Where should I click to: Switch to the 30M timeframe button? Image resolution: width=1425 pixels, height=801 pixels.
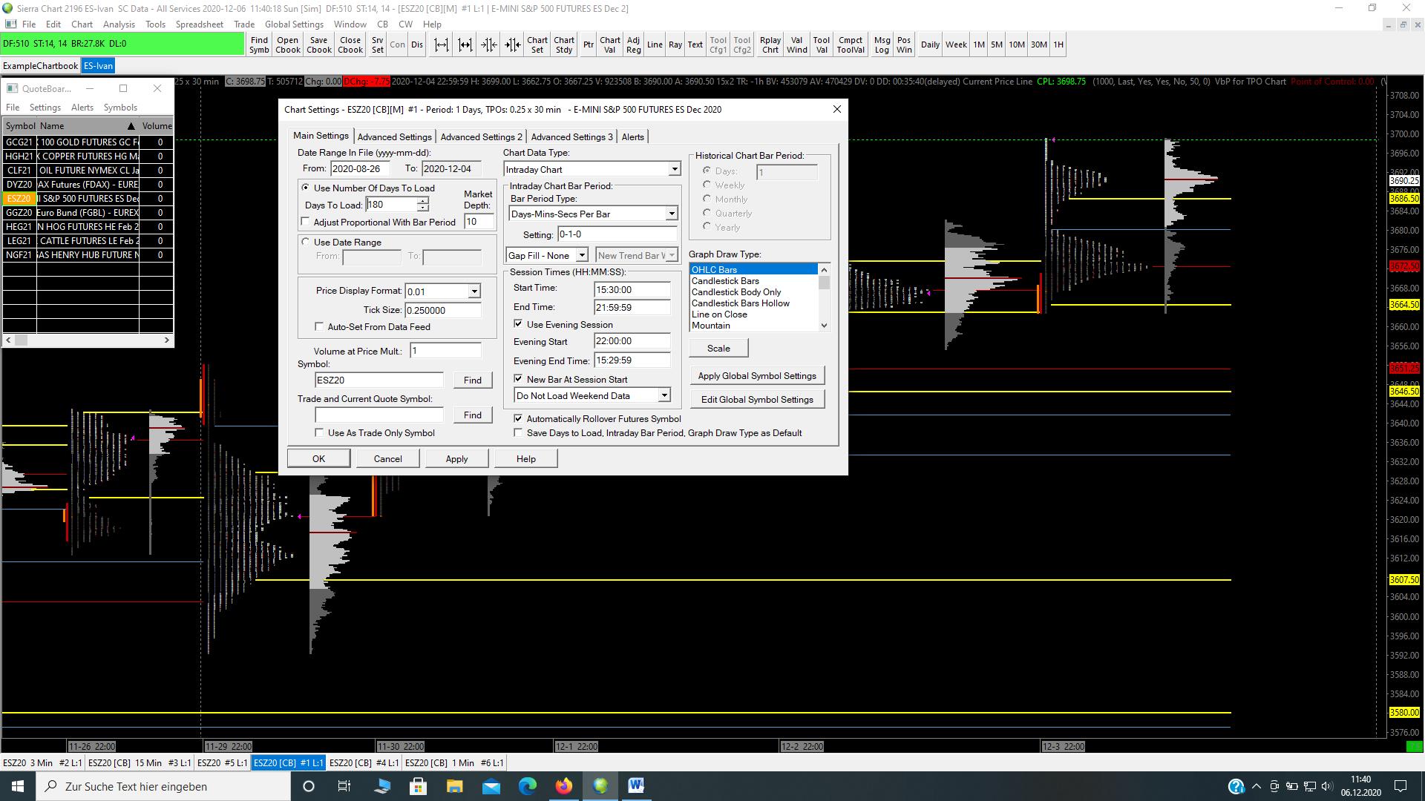tap(1038, 44)
